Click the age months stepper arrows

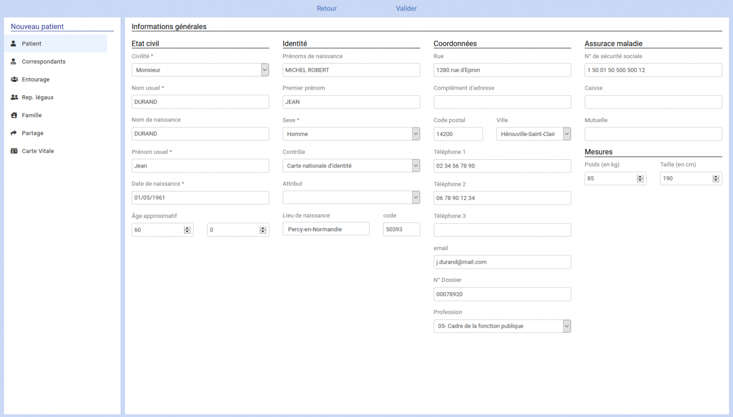[x=263, y=230]
